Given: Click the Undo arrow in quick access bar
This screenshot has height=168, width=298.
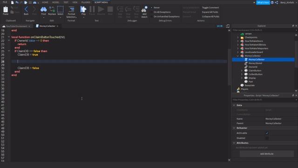Looking at the screenshot, I should (17, 2).
